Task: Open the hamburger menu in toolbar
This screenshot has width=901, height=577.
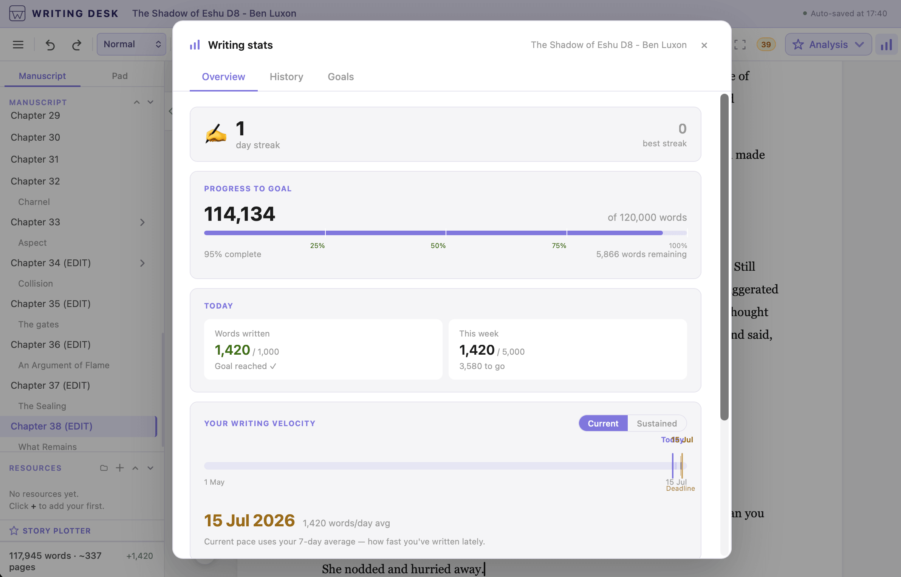Action: pos(18,45)
